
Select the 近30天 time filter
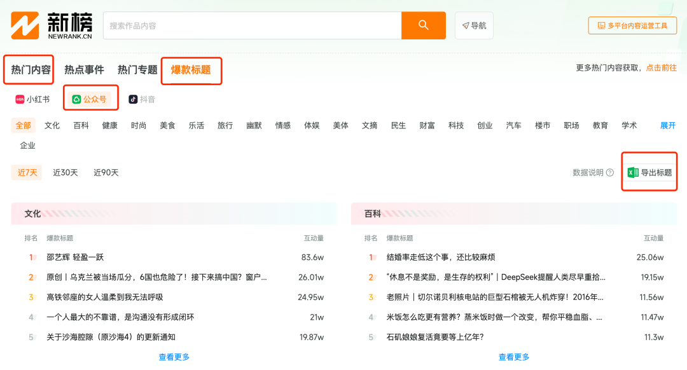point(65,172)
